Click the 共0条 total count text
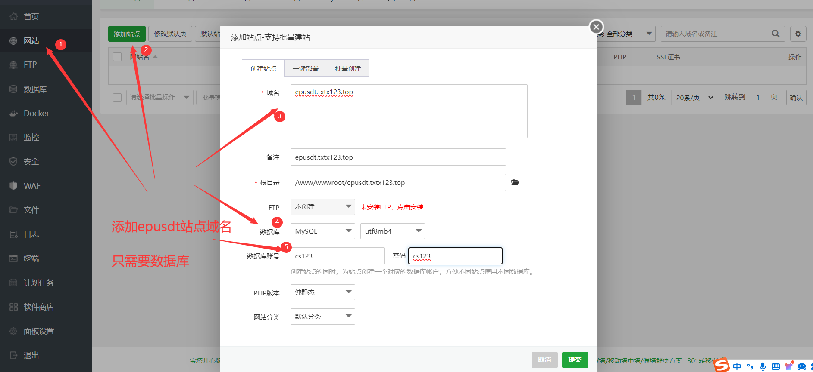This screenshot has height=372, width=813. click(x=656, y=98)
